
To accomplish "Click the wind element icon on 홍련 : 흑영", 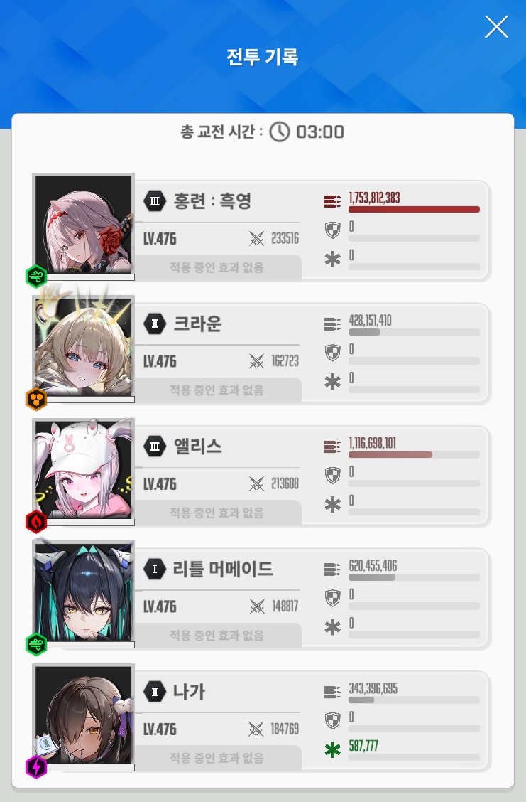I will pos(36,277).
